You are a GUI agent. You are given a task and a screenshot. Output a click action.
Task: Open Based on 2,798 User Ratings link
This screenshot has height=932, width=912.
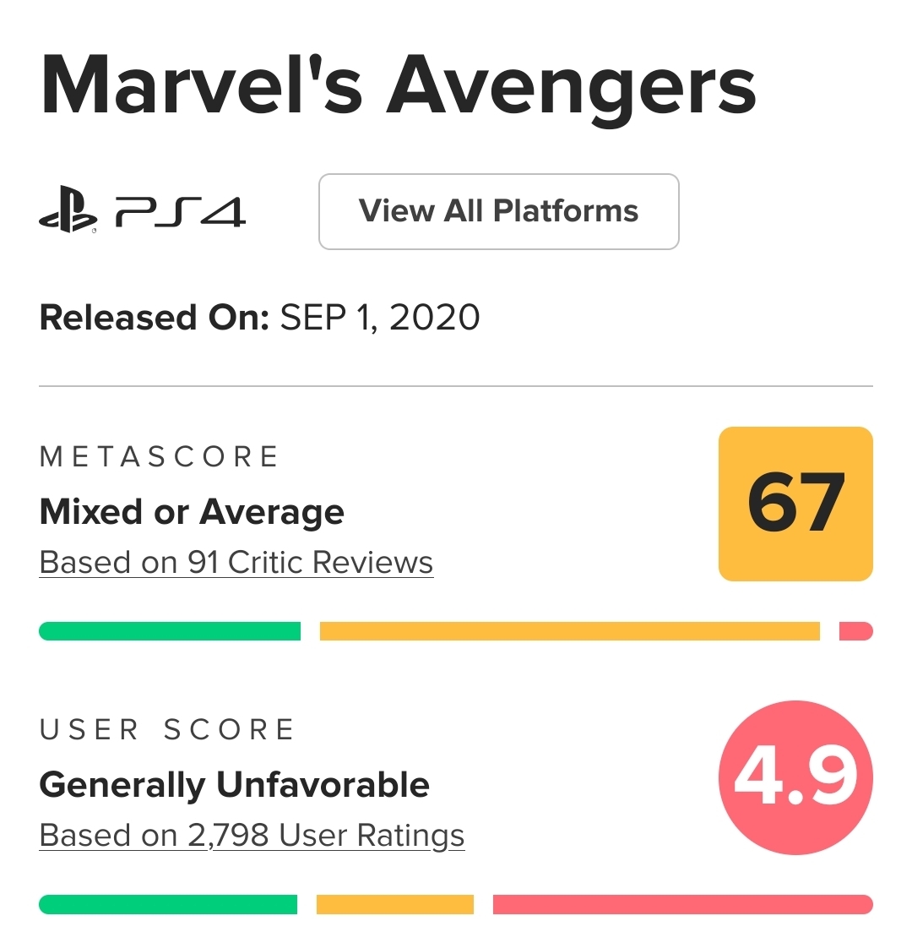pyautogui.click(x=252, y=836)
